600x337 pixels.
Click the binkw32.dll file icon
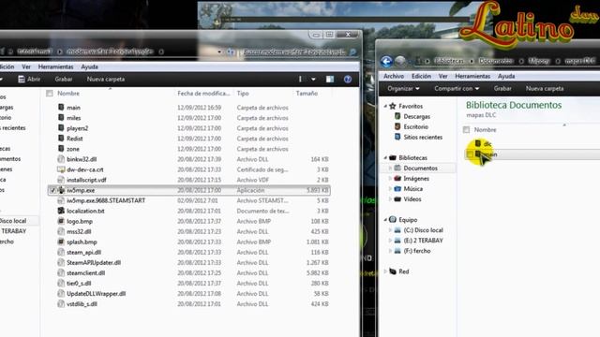coord(61,159)
